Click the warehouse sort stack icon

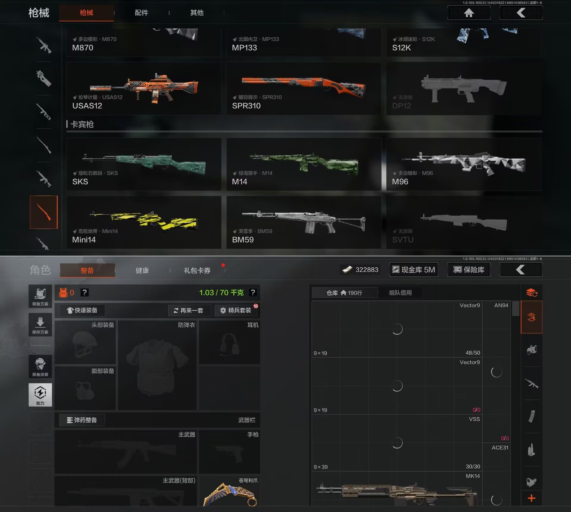click(x=531, y=293)
